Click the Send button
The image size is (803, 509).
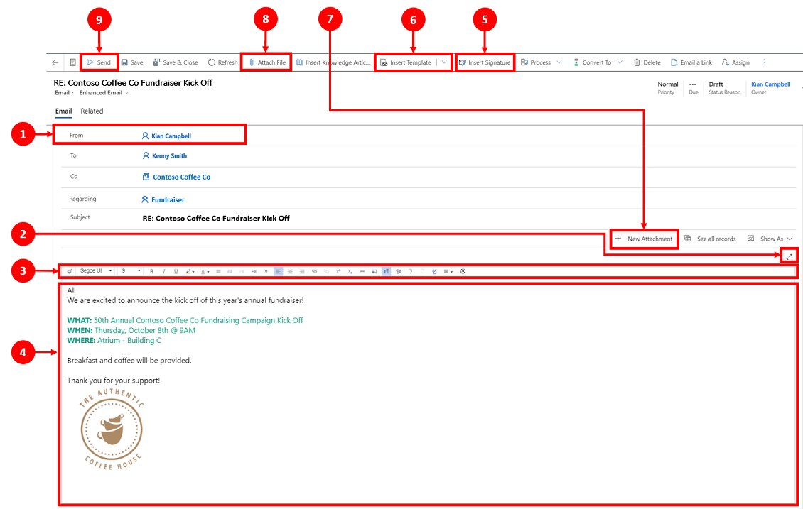[x=99, y=62]
